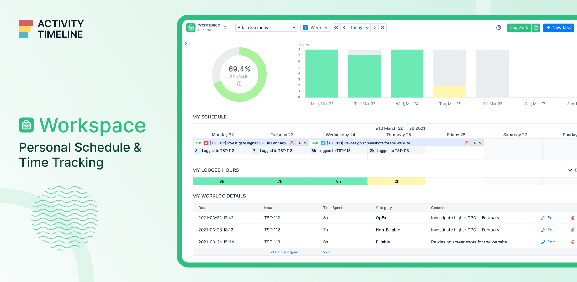Jump forward with double right arrows
The image size is (577, 282).
click(383, 28)
